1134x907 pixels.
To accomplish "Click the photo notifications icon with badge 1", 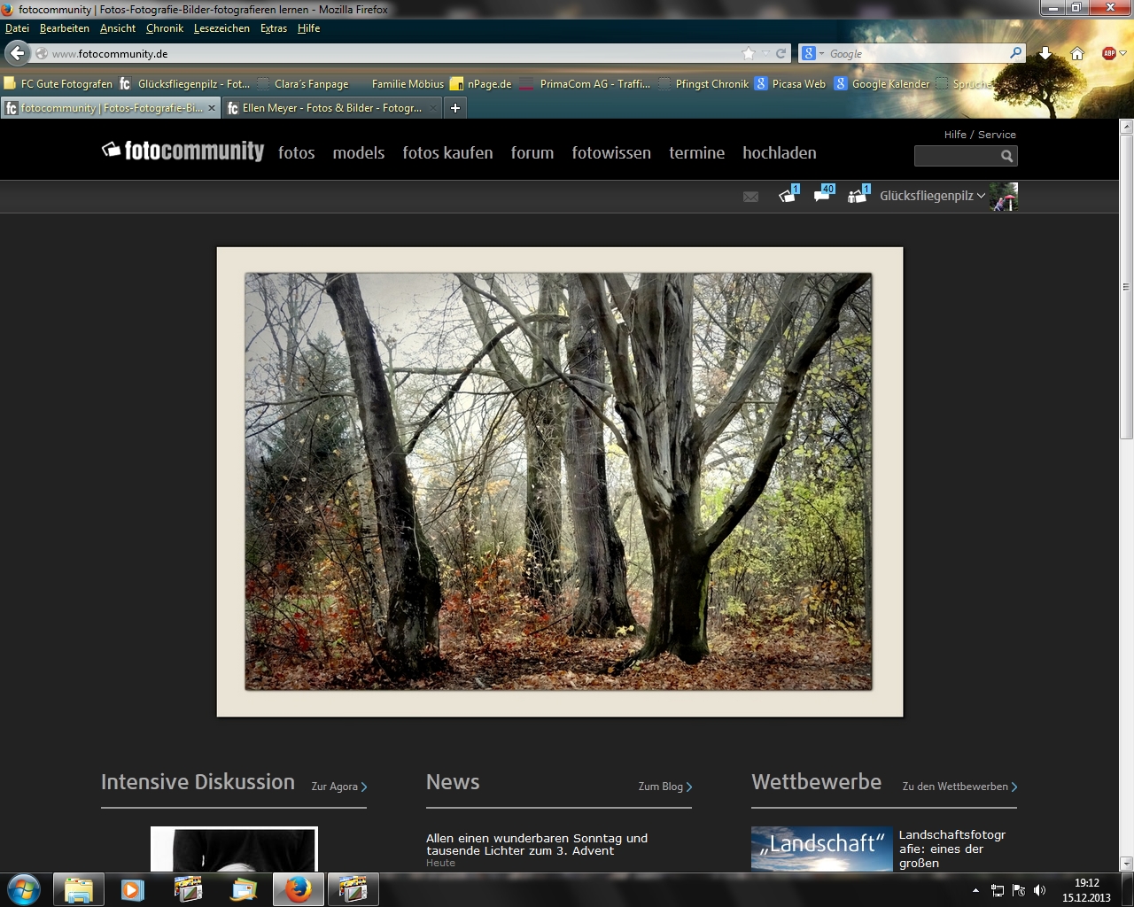I will pyautogui.click(x=787, y=196).
